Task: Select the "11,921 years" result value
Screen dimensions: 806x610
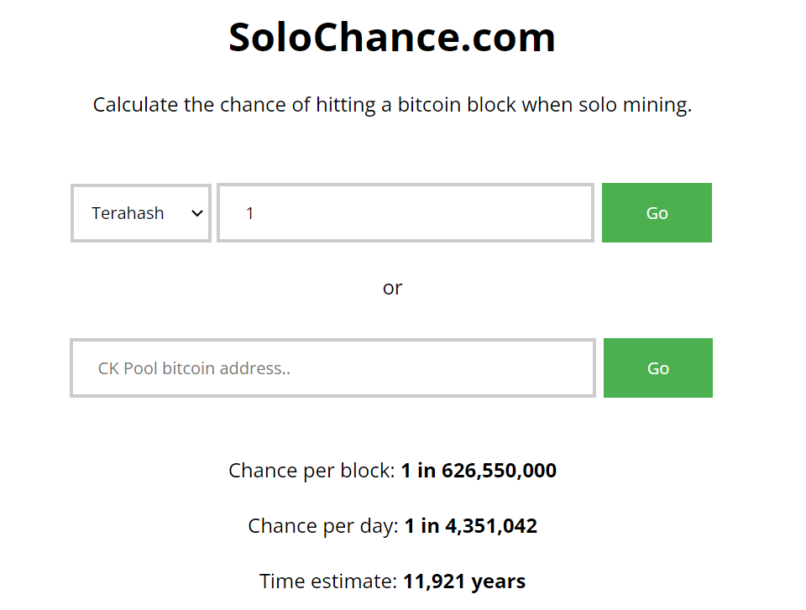Action: coord(464,581)
